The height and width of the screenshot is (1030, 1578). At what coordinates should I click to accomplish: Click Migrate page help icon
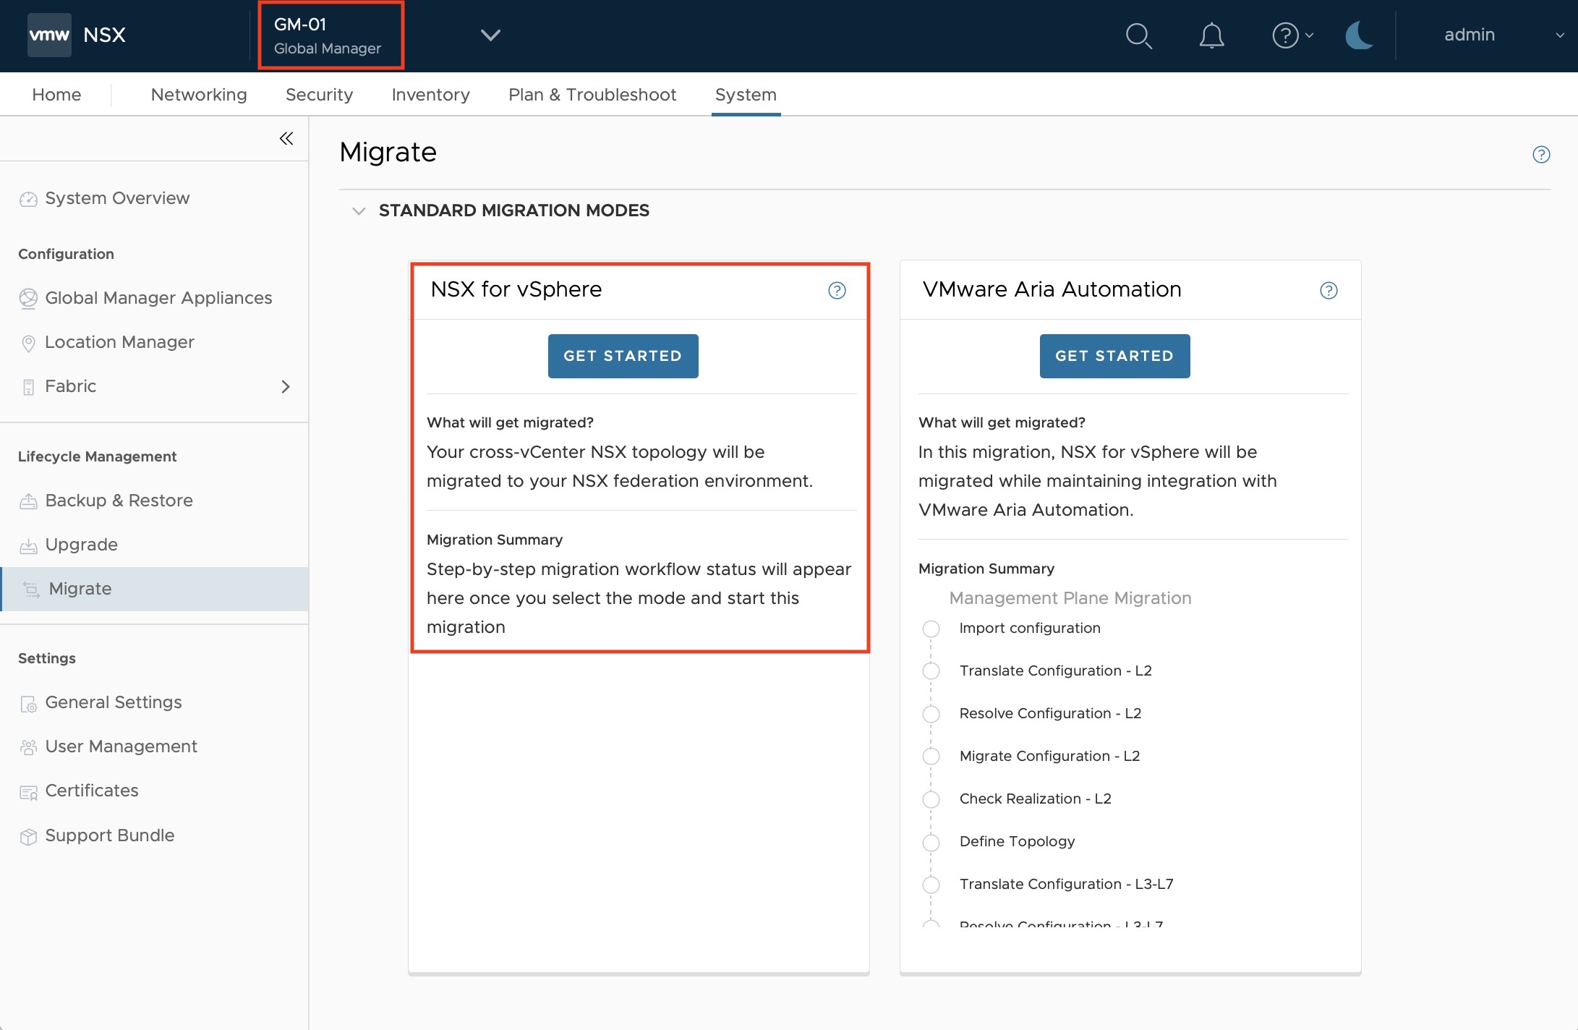[x=1541, y=154]
